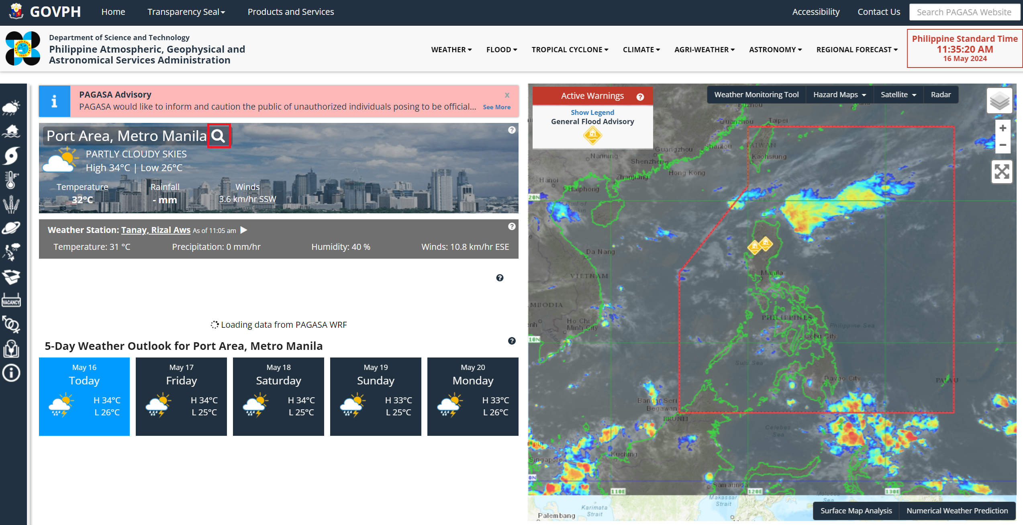Image resolution: width=1023 pixels, height=525 pixels.
Task: Click the tropical cyclone sidebar icon
Action: point(11,155)
